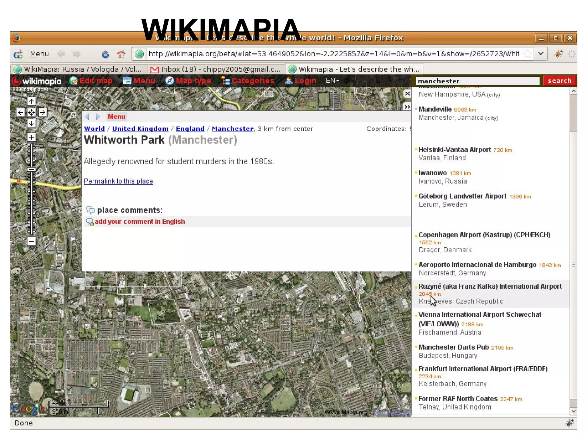Open the Categories menu
The width and height of the screenshot is (586, 439).
(x=248, y=81)
